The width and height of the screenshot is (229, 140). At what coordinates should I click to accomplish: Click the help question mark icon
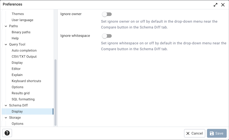pos(7,133)
